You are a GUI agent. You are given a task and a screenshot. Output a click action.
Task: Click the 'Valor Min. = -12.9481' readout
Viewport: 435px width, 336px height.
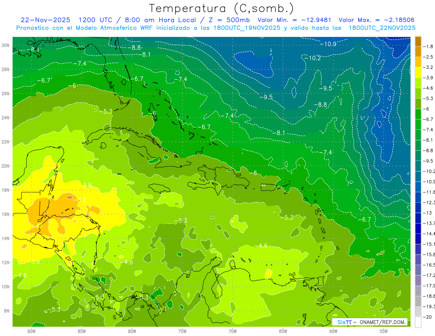pyautogui.click(x=294, y=20)
